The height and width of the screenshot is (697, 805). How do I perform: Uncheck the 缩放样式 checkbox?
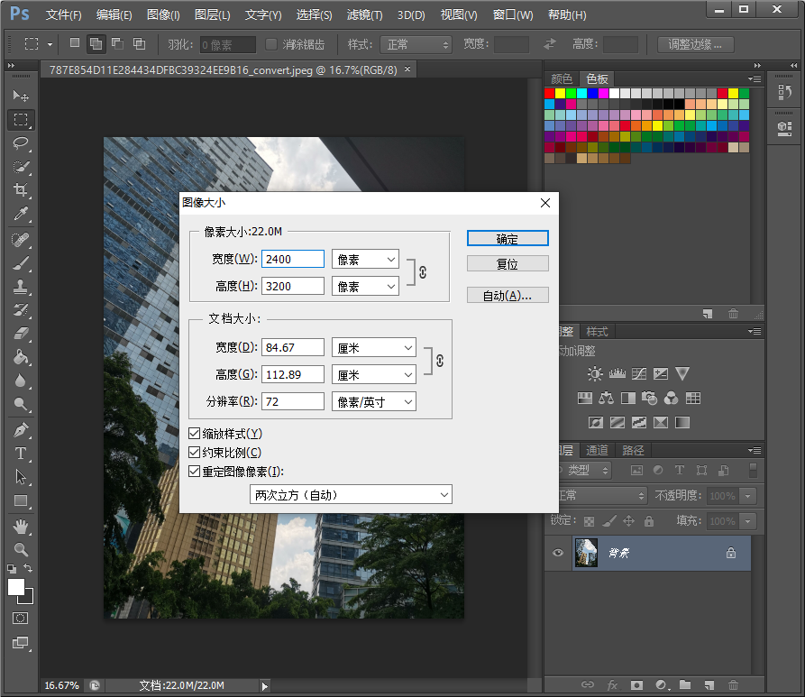point(195,434)
